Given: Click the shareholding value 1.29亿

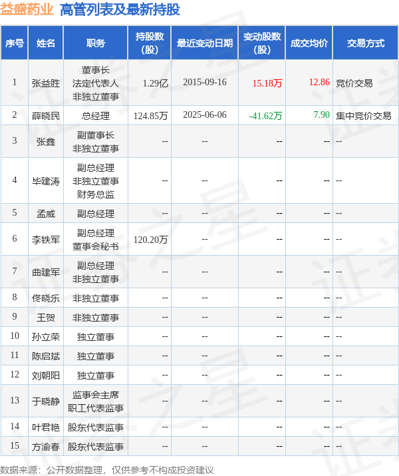Looking at the screenshot, I should pyautogui.click(x=155, y=83).
